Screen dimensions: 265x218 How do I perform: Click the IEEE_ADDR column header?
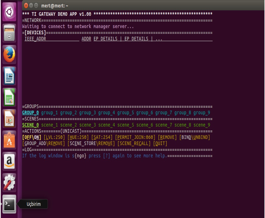[x=35, y=39]
